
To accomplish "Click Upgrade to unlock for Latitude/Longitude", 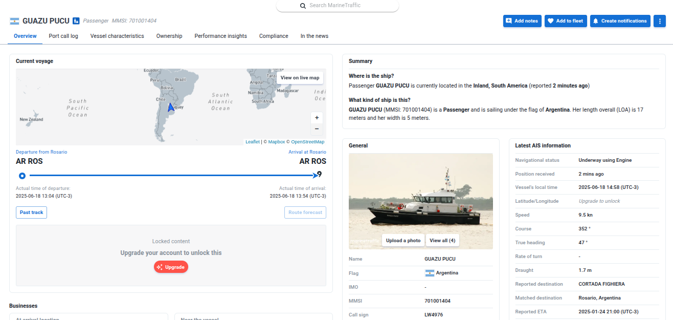I will click(599, 201).
